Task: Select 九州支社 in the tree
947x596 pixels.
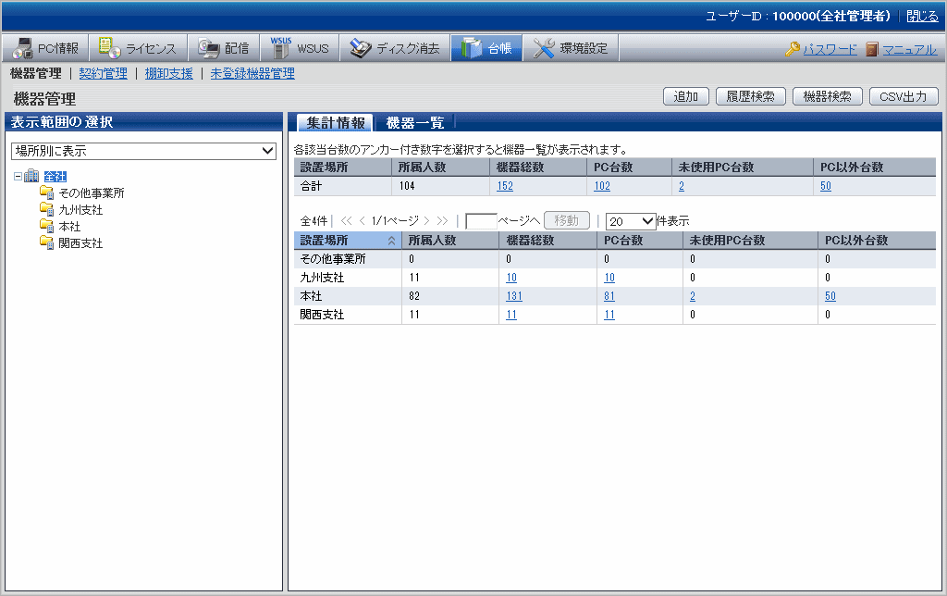Action: point(80,210)
